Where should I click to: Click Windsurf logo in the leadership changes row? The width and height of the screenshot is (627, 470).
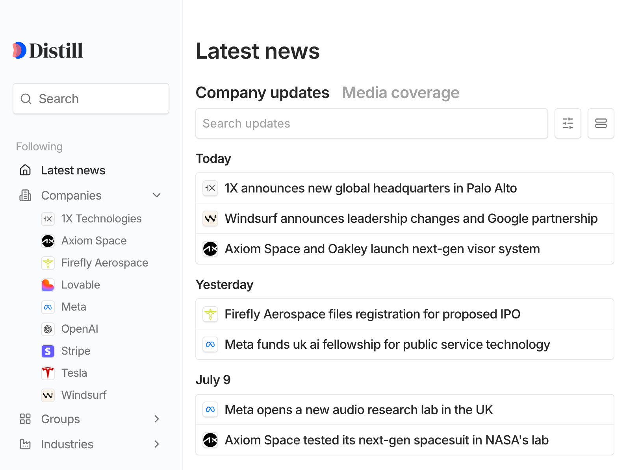[x=210, y=218]
